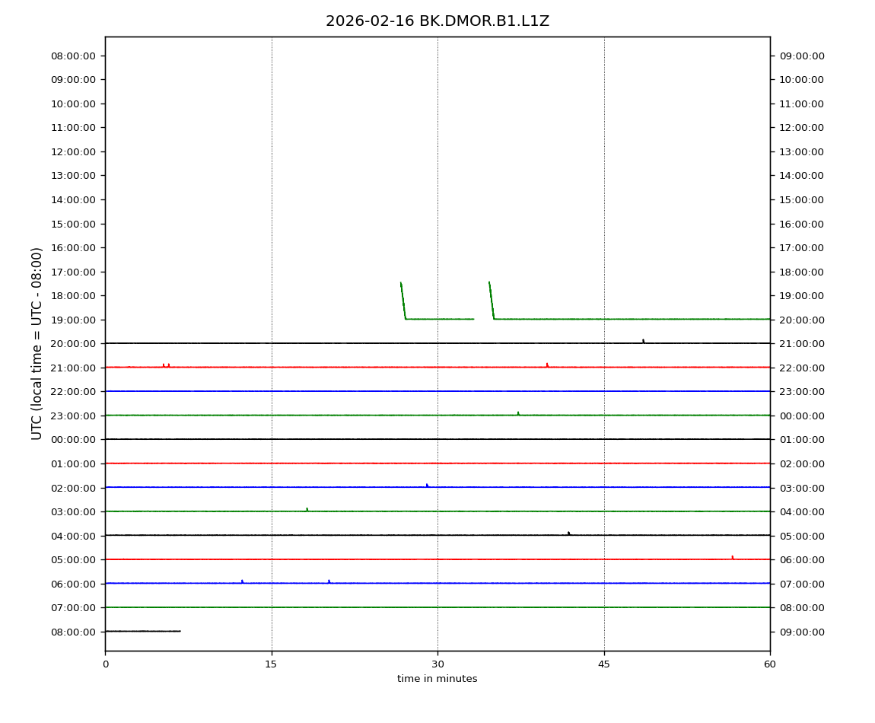Select the 15 tick label on x-axis
The image size is (875, 723).
pyautogui.click(x=271, y=664)
